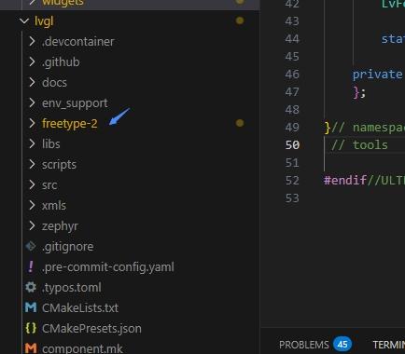Screen dimensions: 405x354
Task: Click the private keyword on line 46
Action: 377,75
